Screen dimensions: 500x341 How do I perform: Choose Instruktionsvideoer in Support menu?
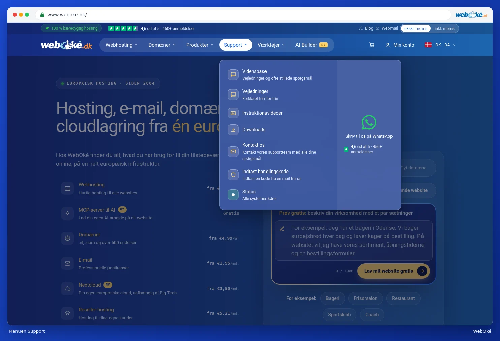click(278, 113)
